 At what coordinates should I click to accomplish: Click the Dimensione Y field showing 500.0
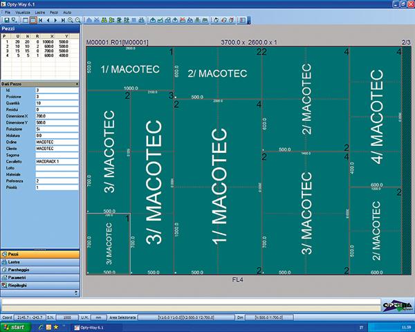point(57,122)
